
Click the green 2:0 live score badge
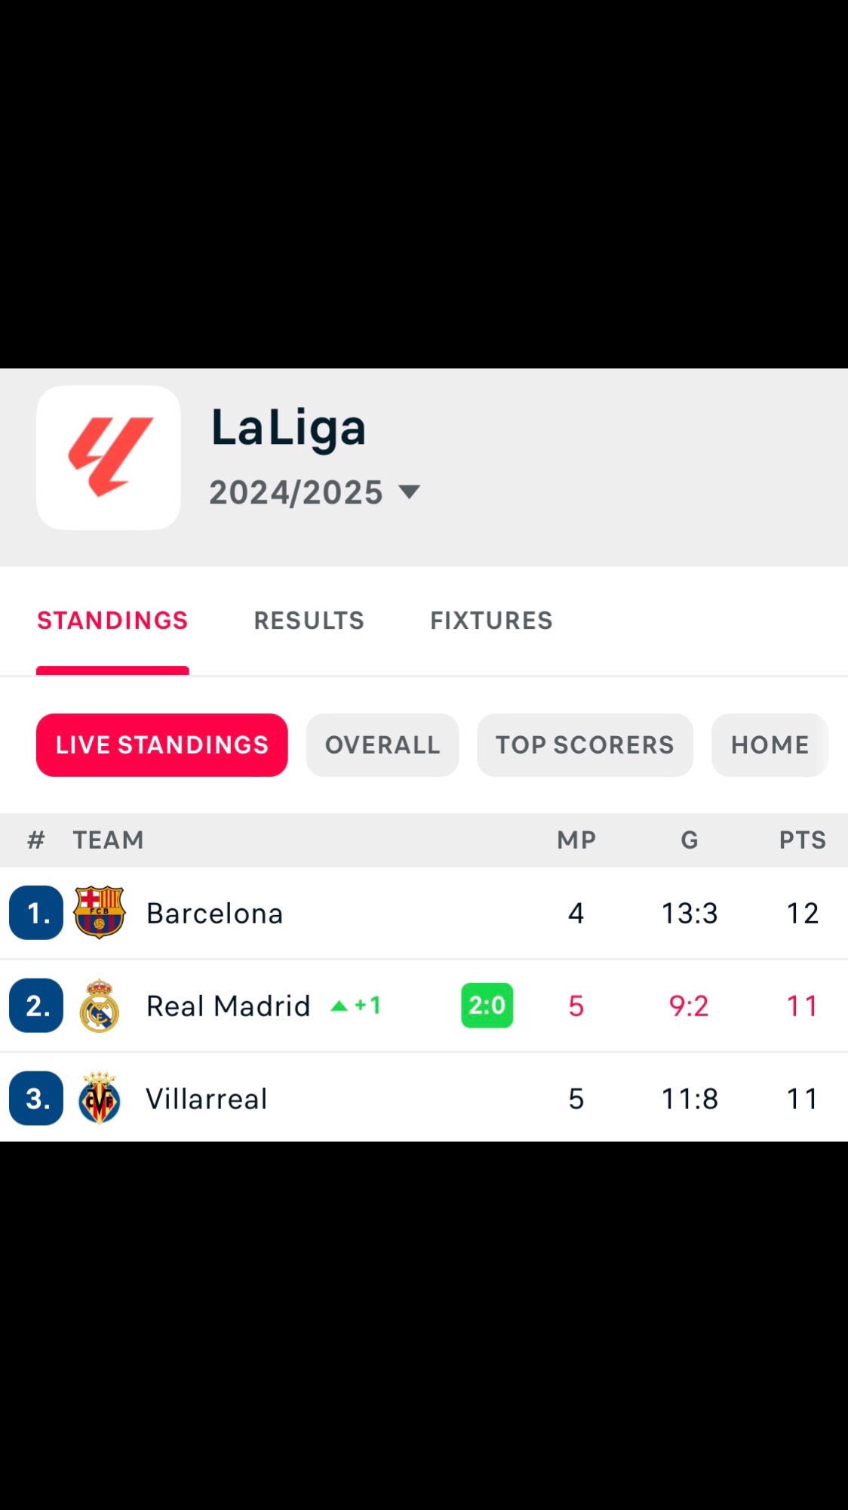coord(487,1006)
